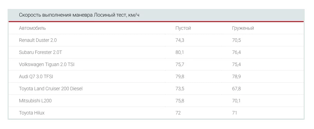Click the Пустой column header
The height and width of the screenshot is (129, 314).
[183, 28]
